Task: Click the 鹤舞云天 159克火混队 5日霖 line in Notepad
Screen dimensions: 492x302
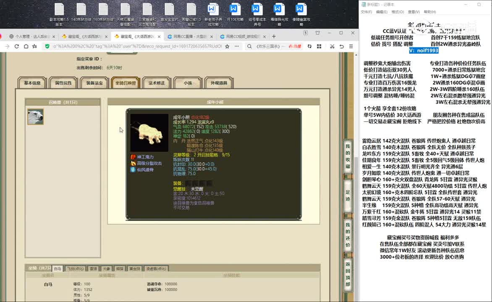Action: click(x=424, y=186)
